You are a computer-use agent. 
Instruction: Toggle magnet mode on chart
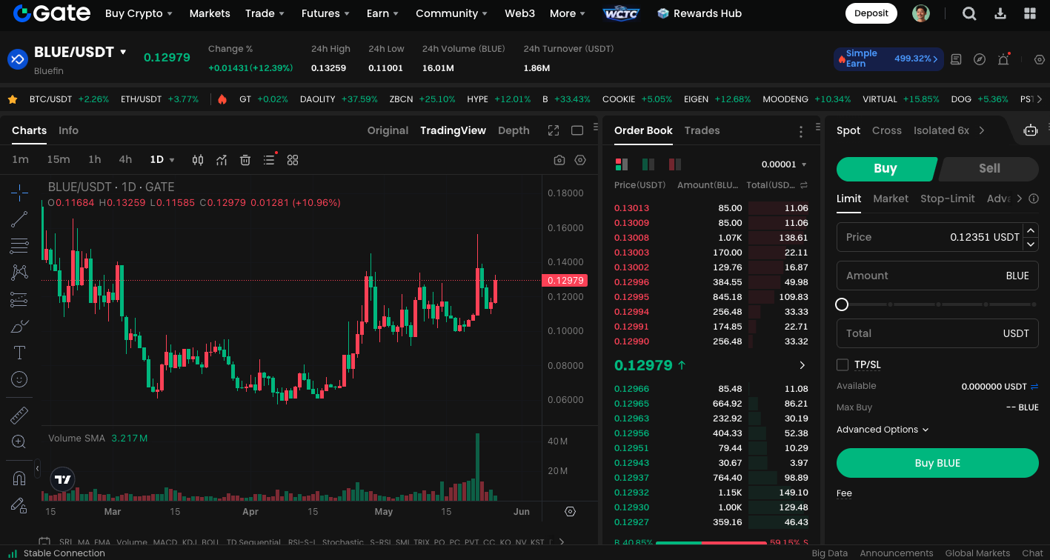click(x=19, y=479)
